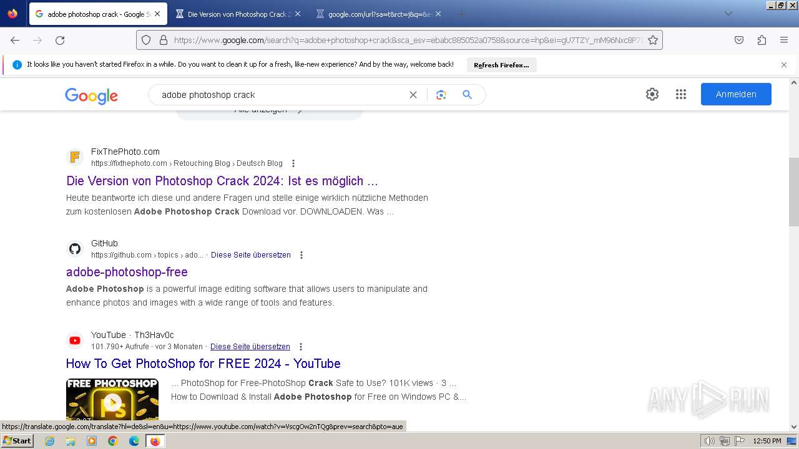
Task: Click the page vertical scrollbar thumb
Action: (793, 192)
